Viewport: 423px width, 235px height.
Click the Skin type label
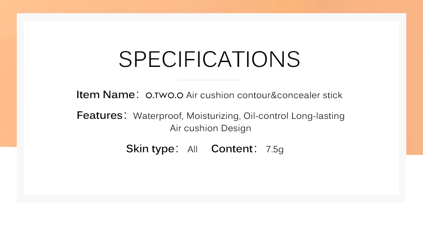click(x=150, y=149)
